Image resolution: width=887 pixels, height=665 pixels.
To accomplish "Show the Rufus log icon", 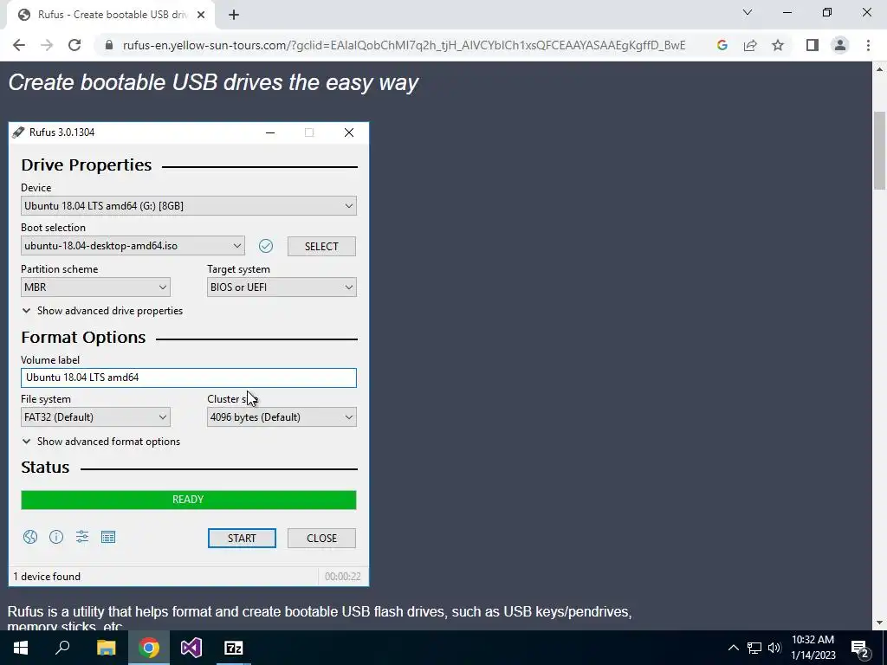I will 108,537.
